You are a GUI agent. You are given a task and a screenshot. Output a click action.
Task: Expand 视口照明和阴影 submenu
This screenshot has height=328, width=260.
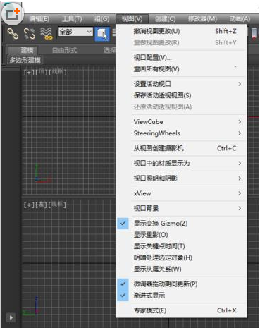(x=182, y=178)
